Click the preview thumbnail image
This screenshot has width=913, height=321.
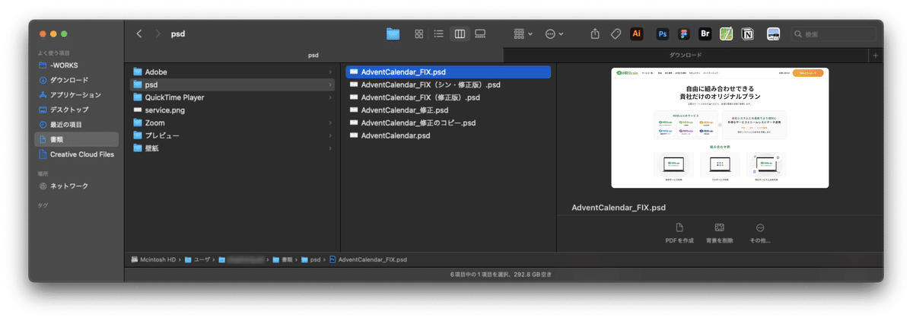[720, 128]
